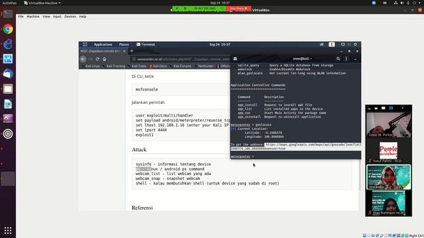Open the screenshot app in the dock
The image size is (424, 238).
[8, 119]
